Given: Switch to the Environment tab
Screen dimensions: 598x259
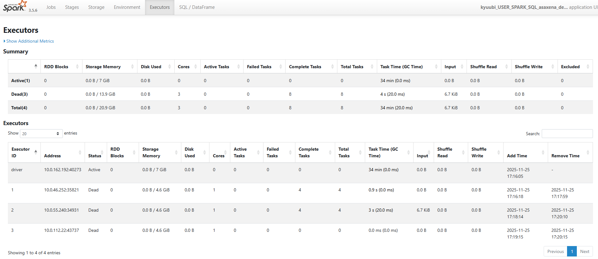Looking at the screenshot, I should point(127,7).
